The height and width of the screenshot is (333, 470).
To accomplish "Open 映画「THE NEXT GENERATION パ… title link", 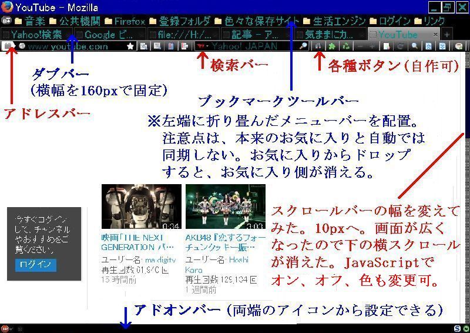I will pyautogui.click(x=137, y=242).
